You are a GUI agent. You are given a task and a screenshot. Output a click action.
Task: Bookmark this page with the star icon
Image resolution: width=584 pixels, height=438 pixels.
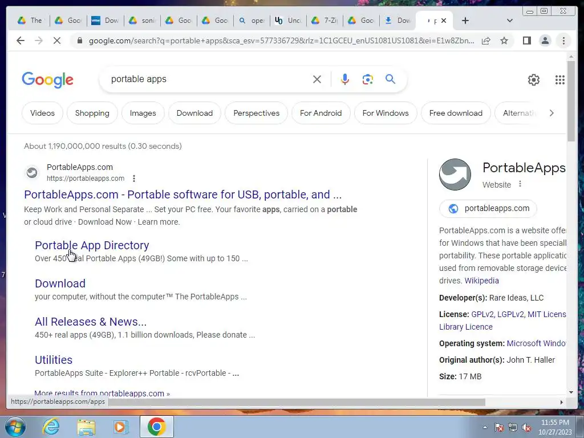pyautogui.click(x=504, y=40)
